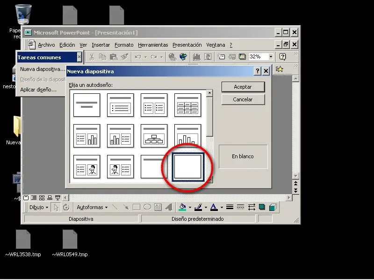Viewport: 374px width, 280px height.
Task: Select the Table layout thumbnail
Action: (188, 105)
